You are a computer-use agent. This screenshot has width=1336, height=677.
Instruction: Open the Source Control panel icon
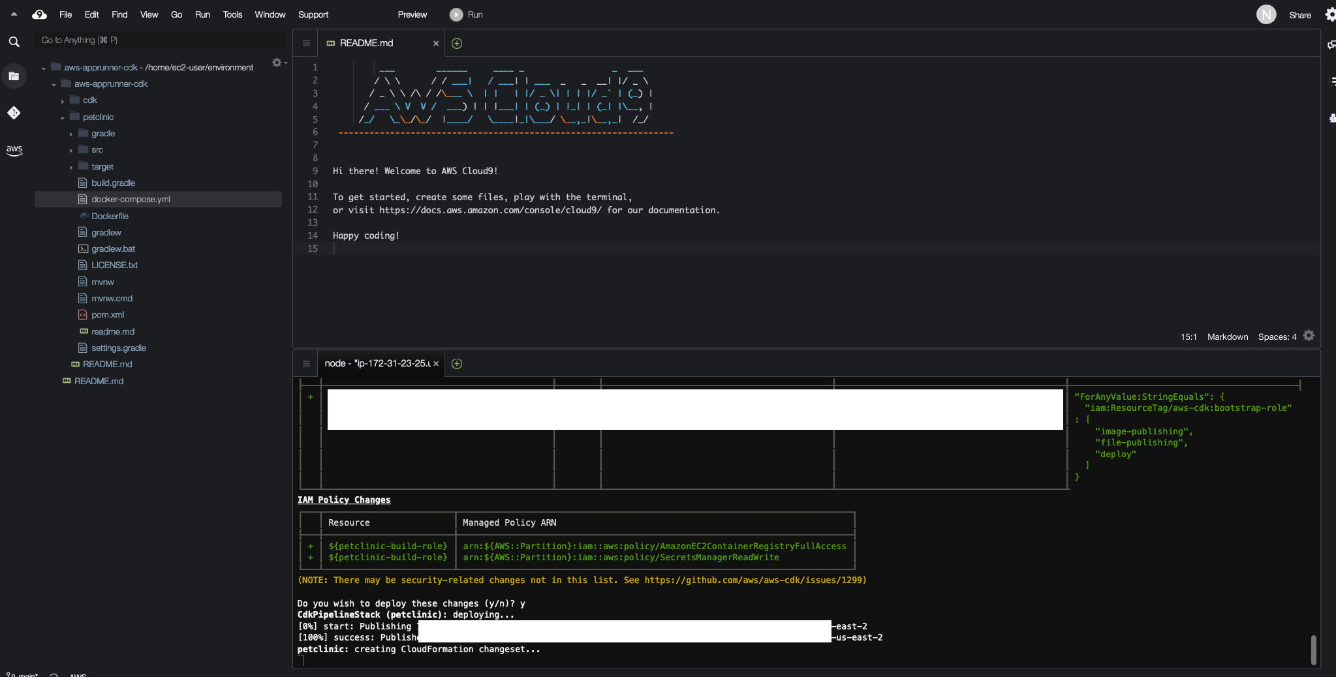point(14,113)
